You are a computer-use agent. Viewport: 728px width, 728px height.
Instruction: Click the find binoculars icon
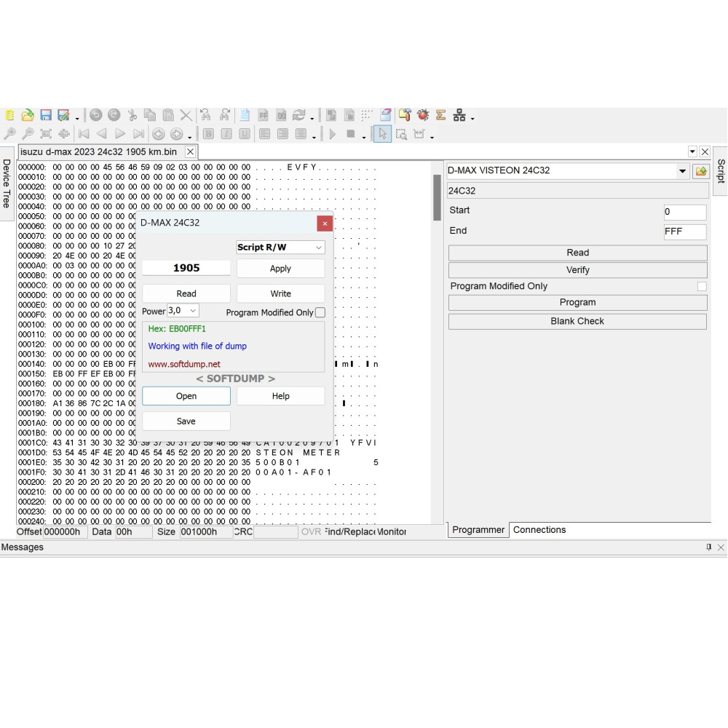click(205, 115)
